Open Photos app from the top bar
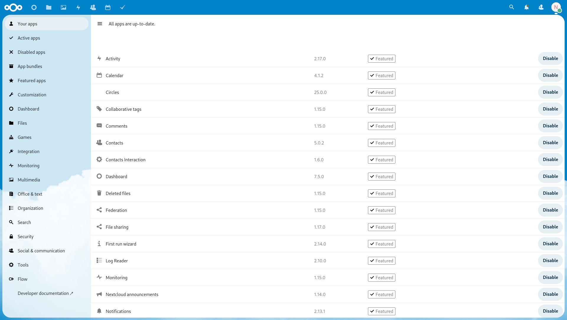567x320 pixels. (63, 7)
